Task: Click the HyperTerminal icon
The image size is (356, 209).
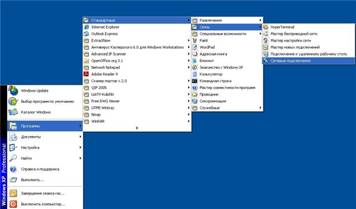Action: pos(266,27)
